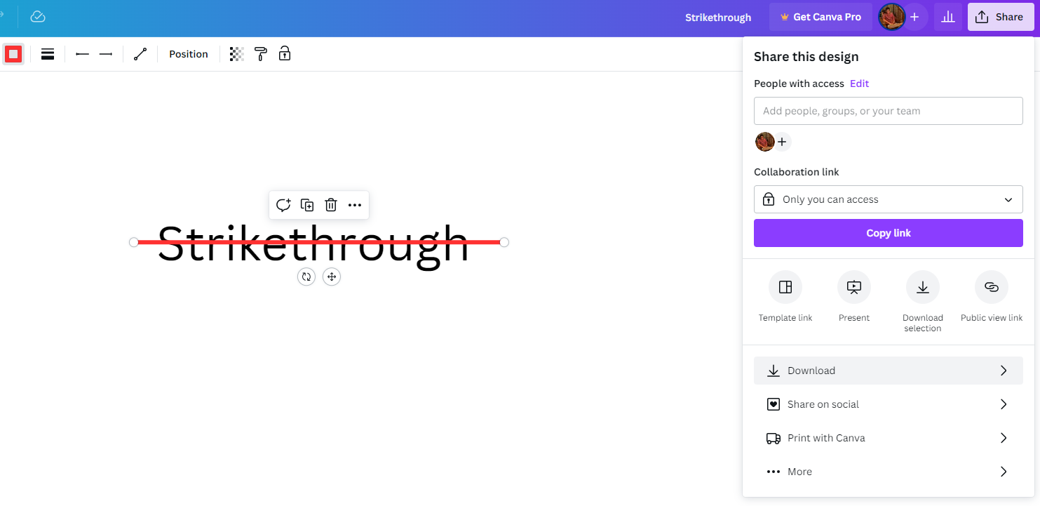The height and width of the screenshot is (506, 1040).
Task: Open the transparency control
Action: 237,54
